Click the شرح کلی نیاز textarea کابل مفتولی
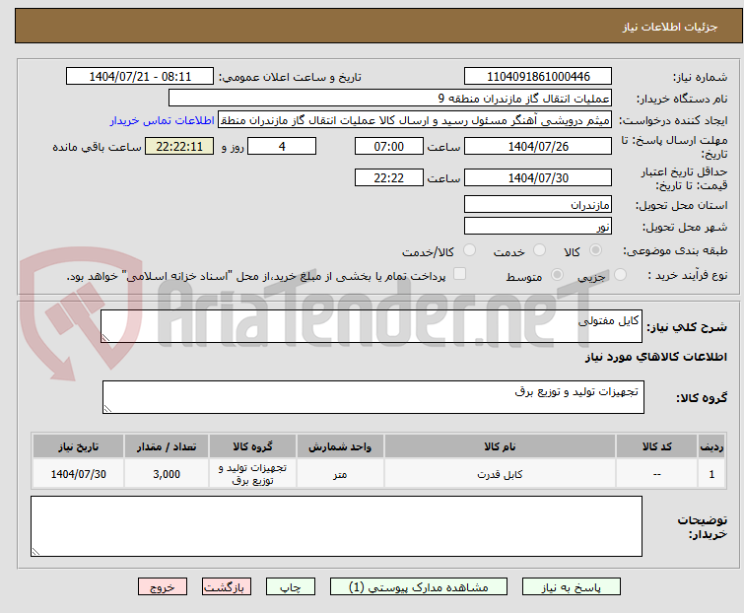The width and height of the screenshot is (744, 613). tap(372, 326)
